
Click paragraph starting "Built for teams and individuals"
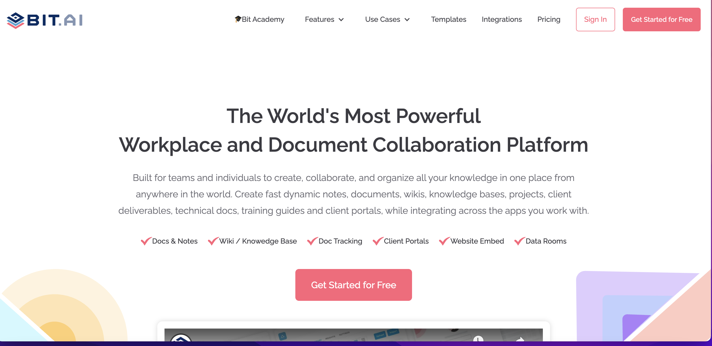[353, 194]
